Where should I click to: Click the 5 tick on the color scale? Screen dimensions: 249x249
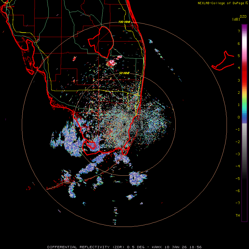point(239,56)
